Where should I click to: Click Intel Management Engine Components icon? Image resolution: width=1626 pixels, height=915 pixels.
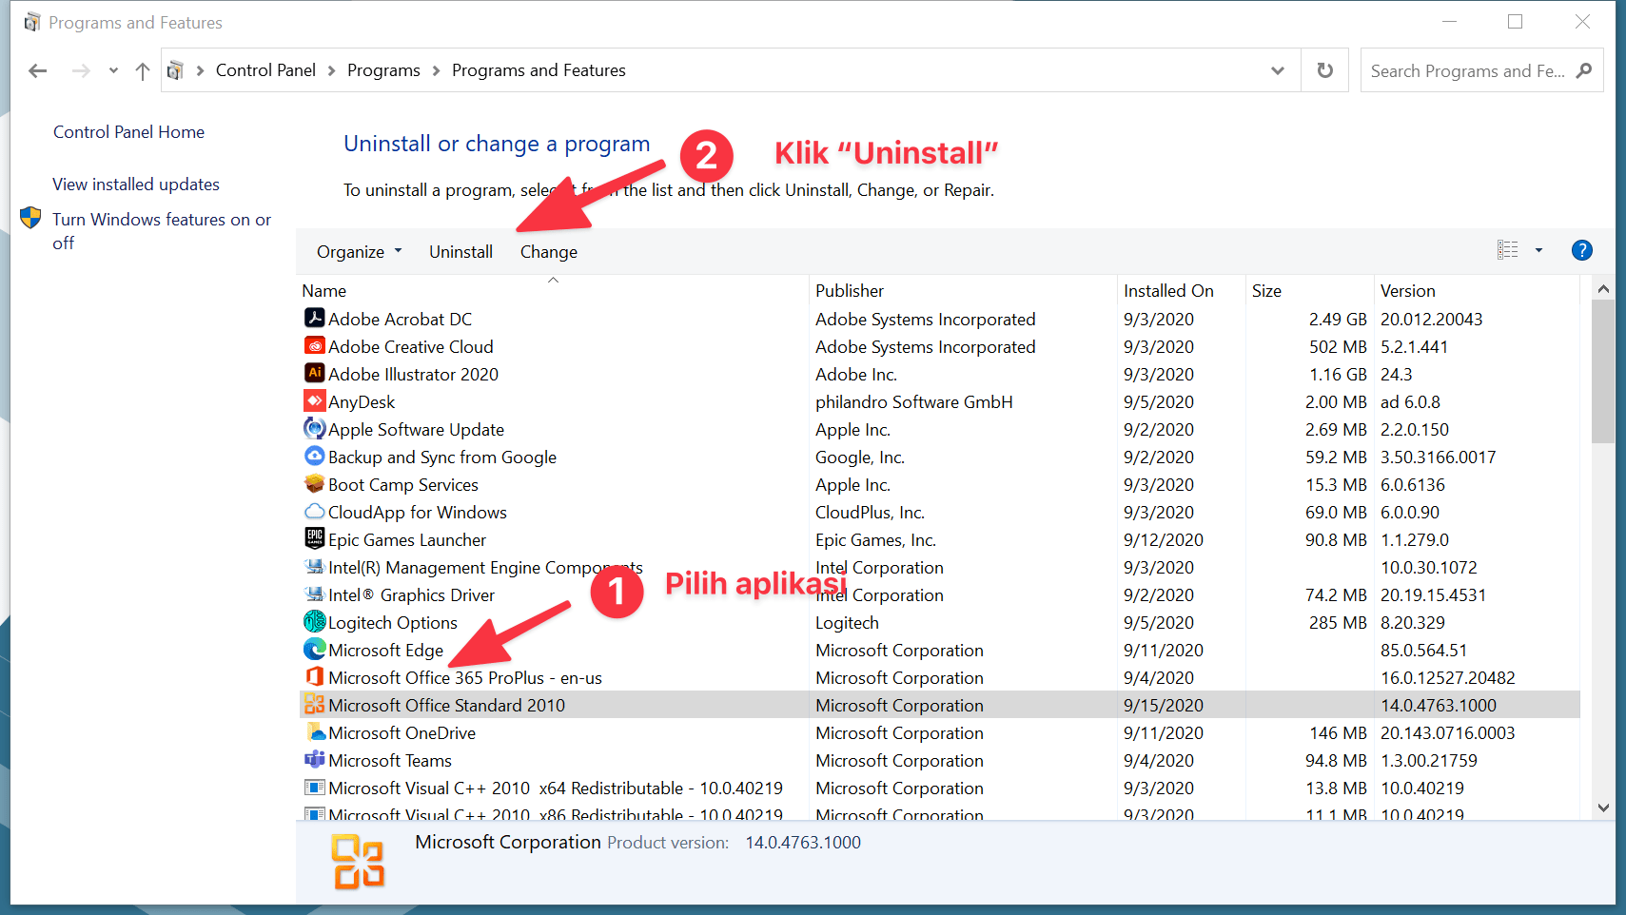click(314, 566)
